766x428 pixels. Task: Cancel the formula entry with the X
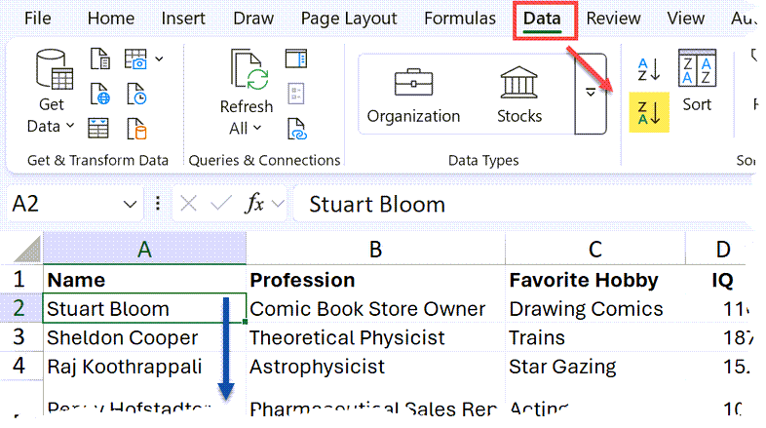pyautogui.click(x=188, y=204)
